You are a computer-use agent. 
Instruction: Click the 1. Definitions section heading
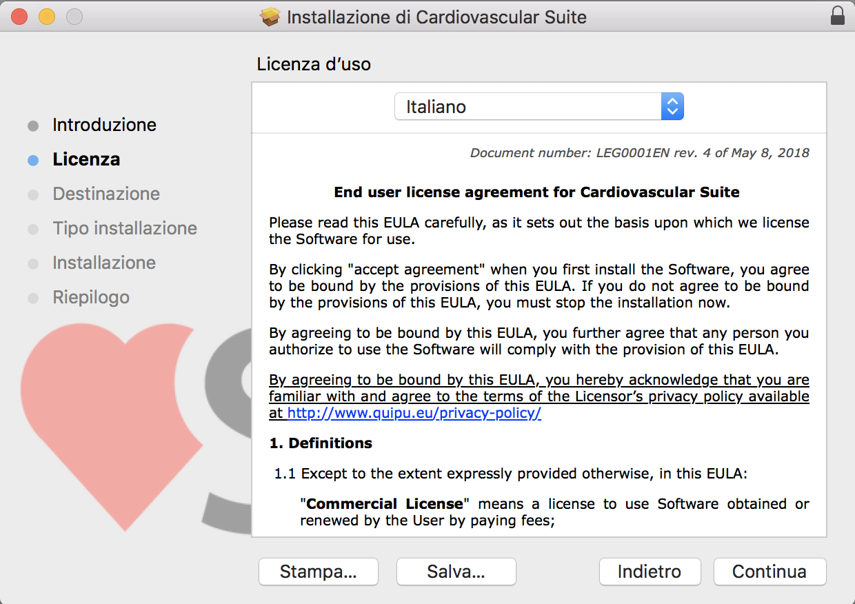click(321, 443)
